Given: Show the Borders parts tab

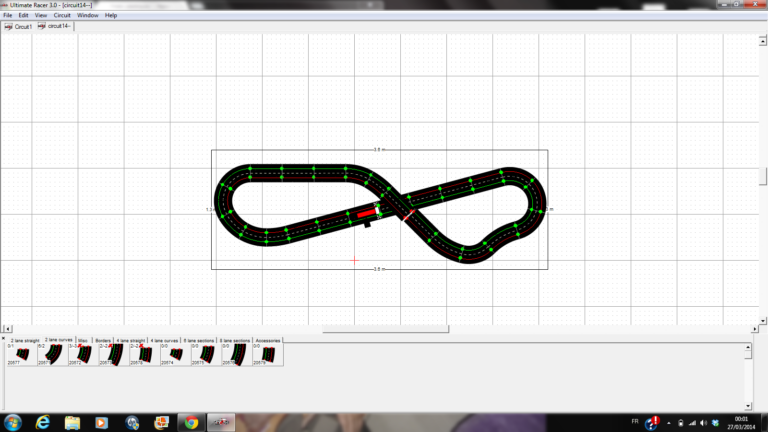Looking at the screenshot, I should (103, 341).
